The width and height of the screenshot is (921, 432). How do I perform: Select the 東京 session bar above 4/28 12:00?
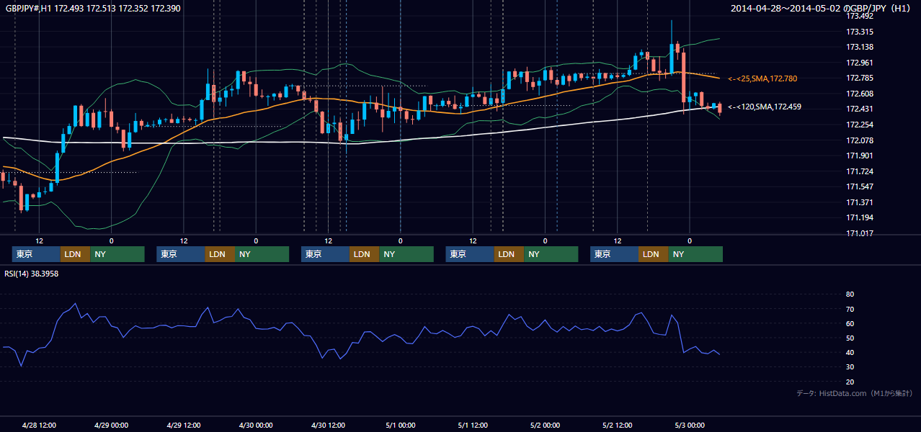[36, 254]
